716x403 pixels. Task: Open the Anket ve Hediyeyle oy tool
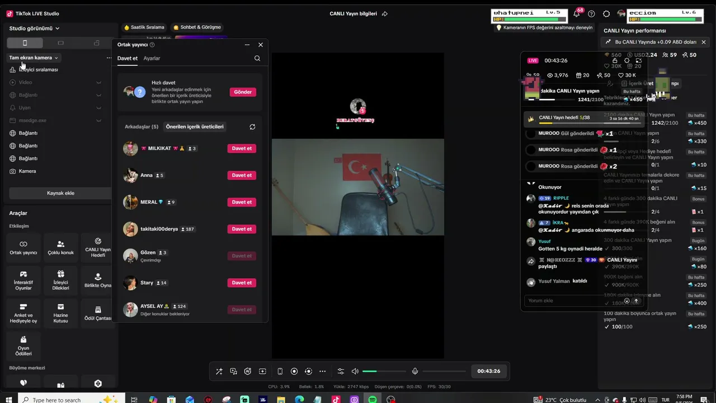point(23,314)
